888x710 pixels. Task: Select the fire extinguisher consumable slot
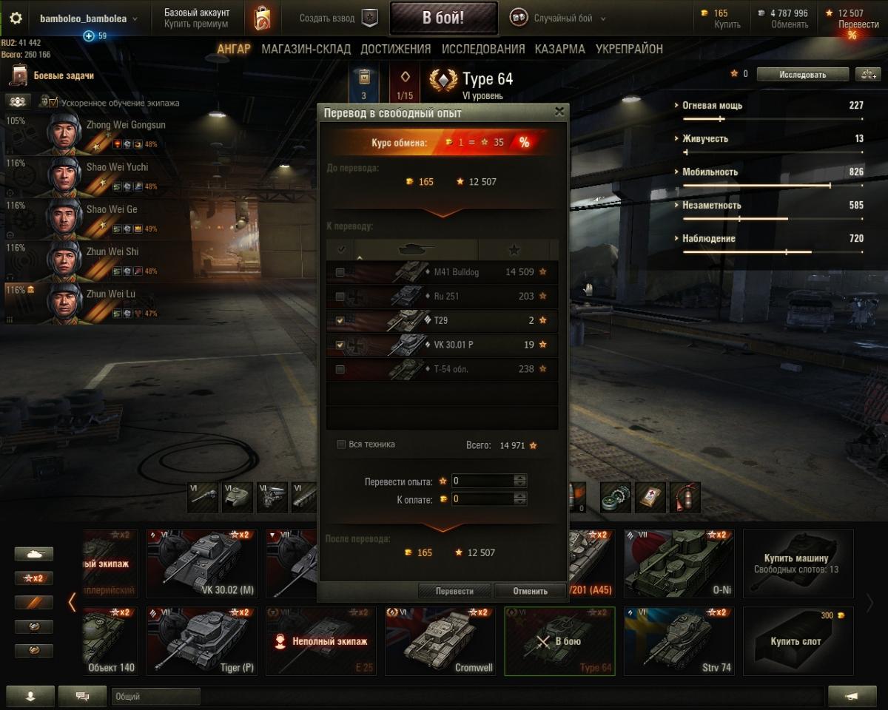pyautogui.click(x=684, y=497)
